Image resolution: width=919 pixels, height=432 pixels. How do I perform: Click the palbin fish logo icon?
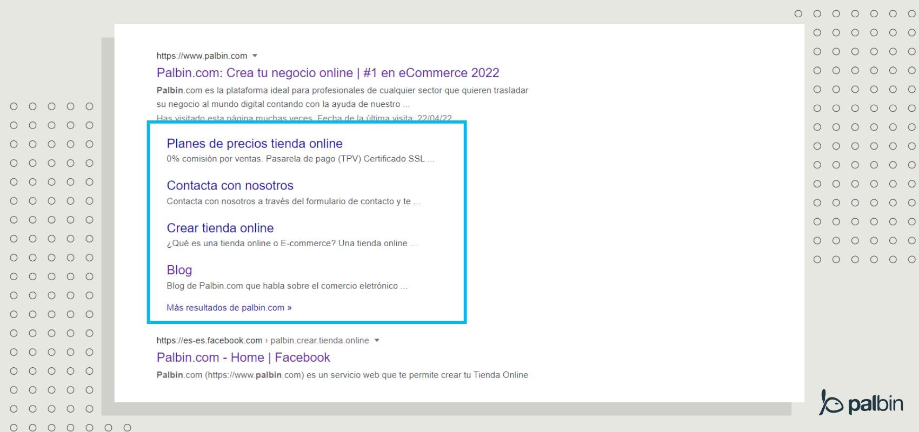pos(831,403)
